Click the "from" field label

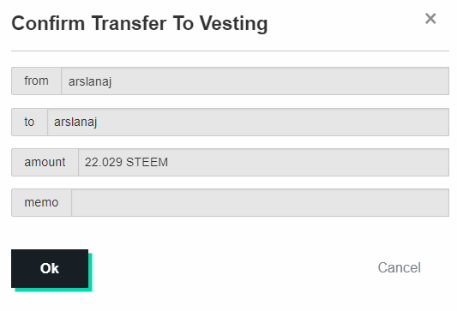point(36,81)
